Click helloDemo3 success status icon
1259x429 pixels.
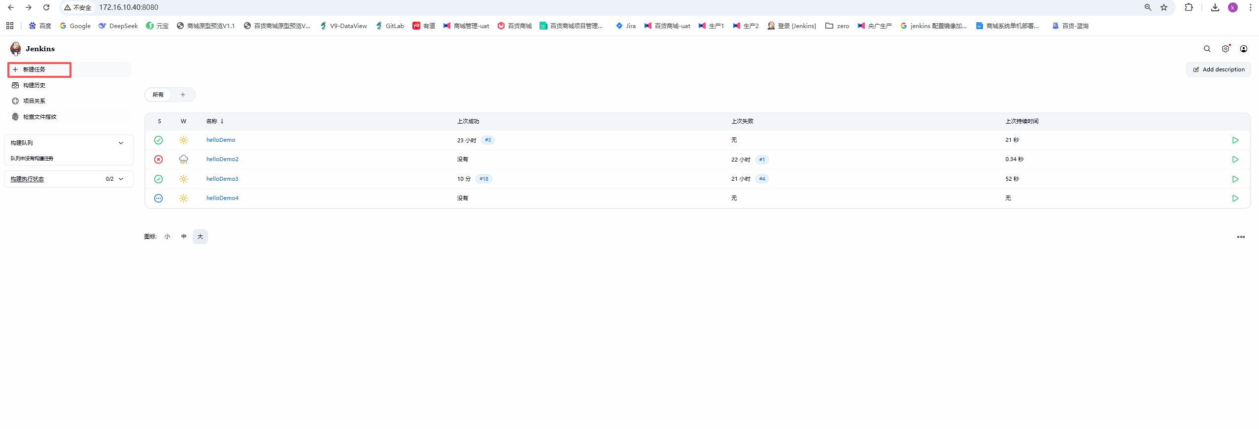pos(159,179)
